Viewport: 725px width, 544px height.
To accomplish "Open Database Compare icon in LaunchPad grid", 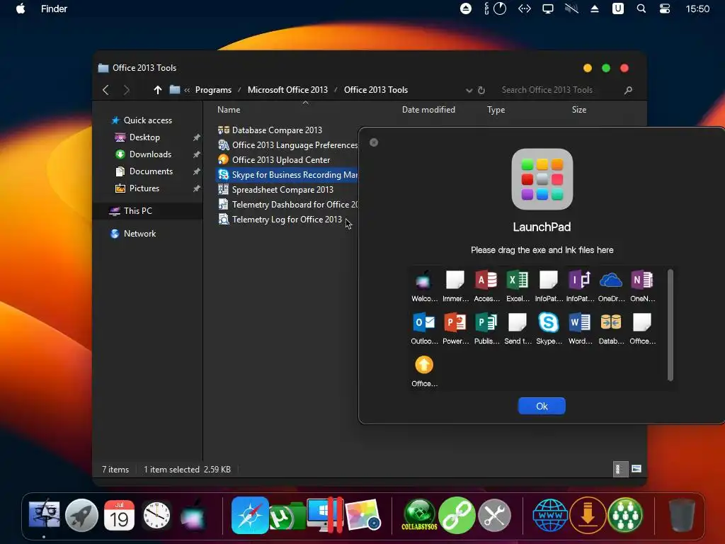I will coord(611,329).
